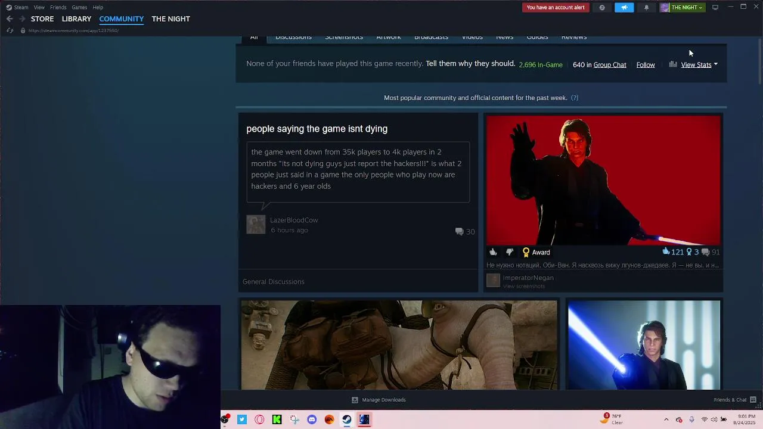Click the account alert banner
The image size is (763, 429).
(x=556, y=7)
